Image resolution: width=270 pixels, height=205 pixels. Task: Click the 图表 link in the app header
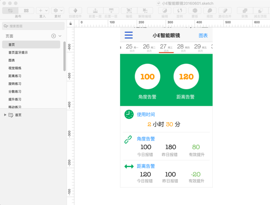(203, 35)
